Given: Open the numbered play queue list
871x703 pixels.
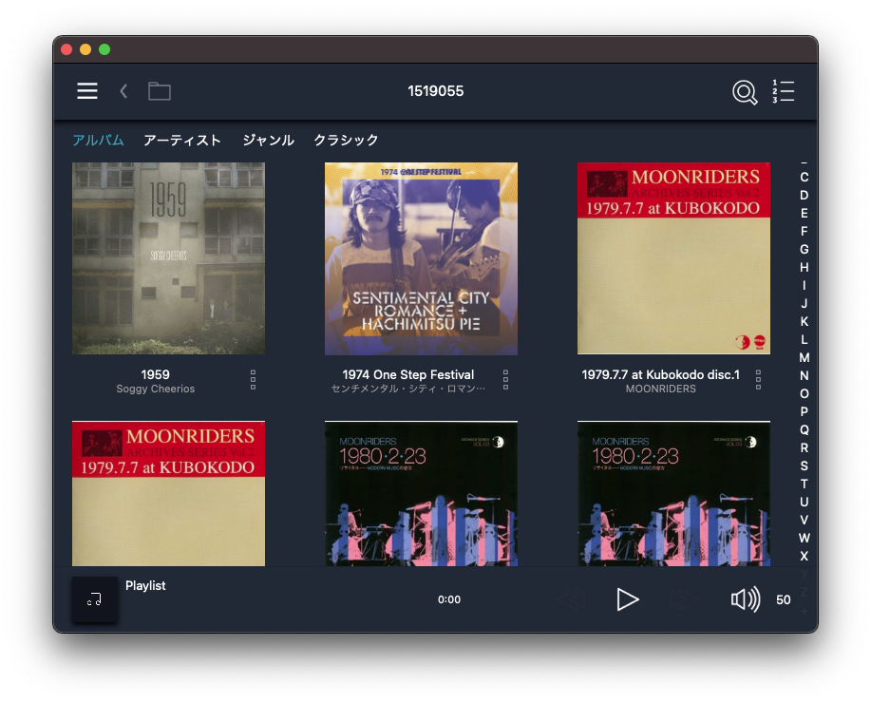Looking at the screenshot, I should (x=784, y=92).
